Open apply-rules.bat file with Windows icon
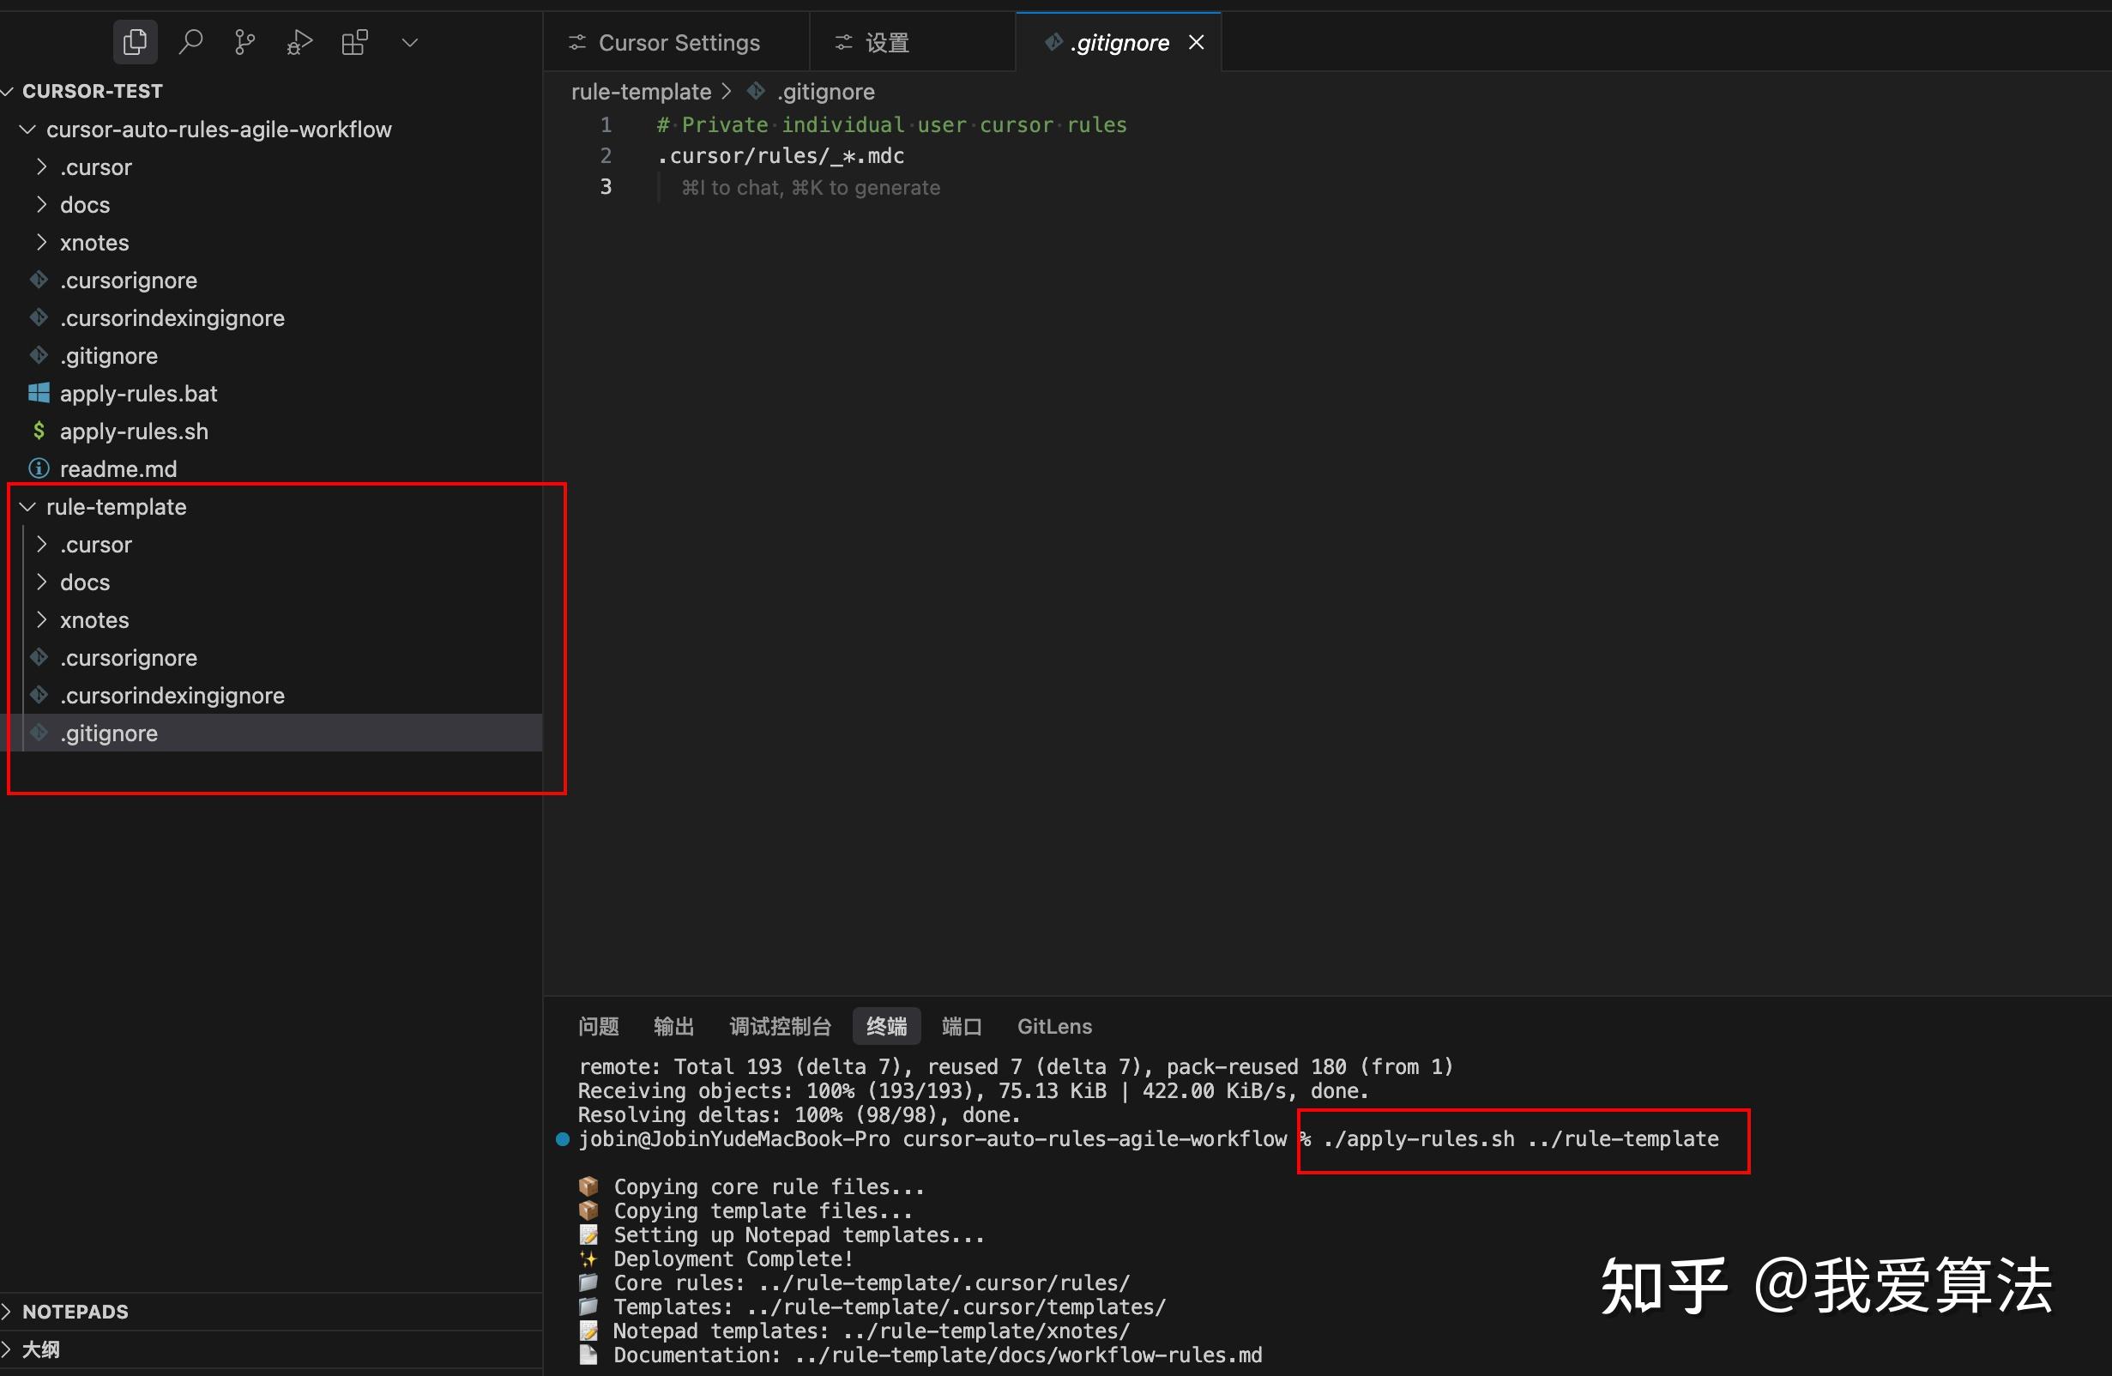This screenshot has height=1376, width=2112. [137, 393]
